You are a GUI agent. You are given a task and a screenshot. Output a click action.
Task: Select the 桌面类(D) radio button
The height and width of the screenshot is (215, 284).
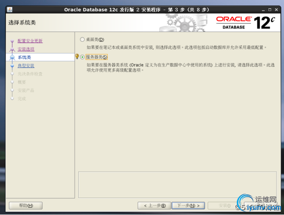[x=82, y=39]
